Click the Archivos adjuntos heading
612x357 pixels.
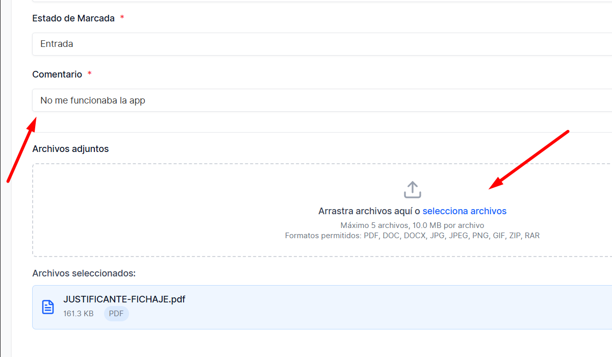(70, 149)
